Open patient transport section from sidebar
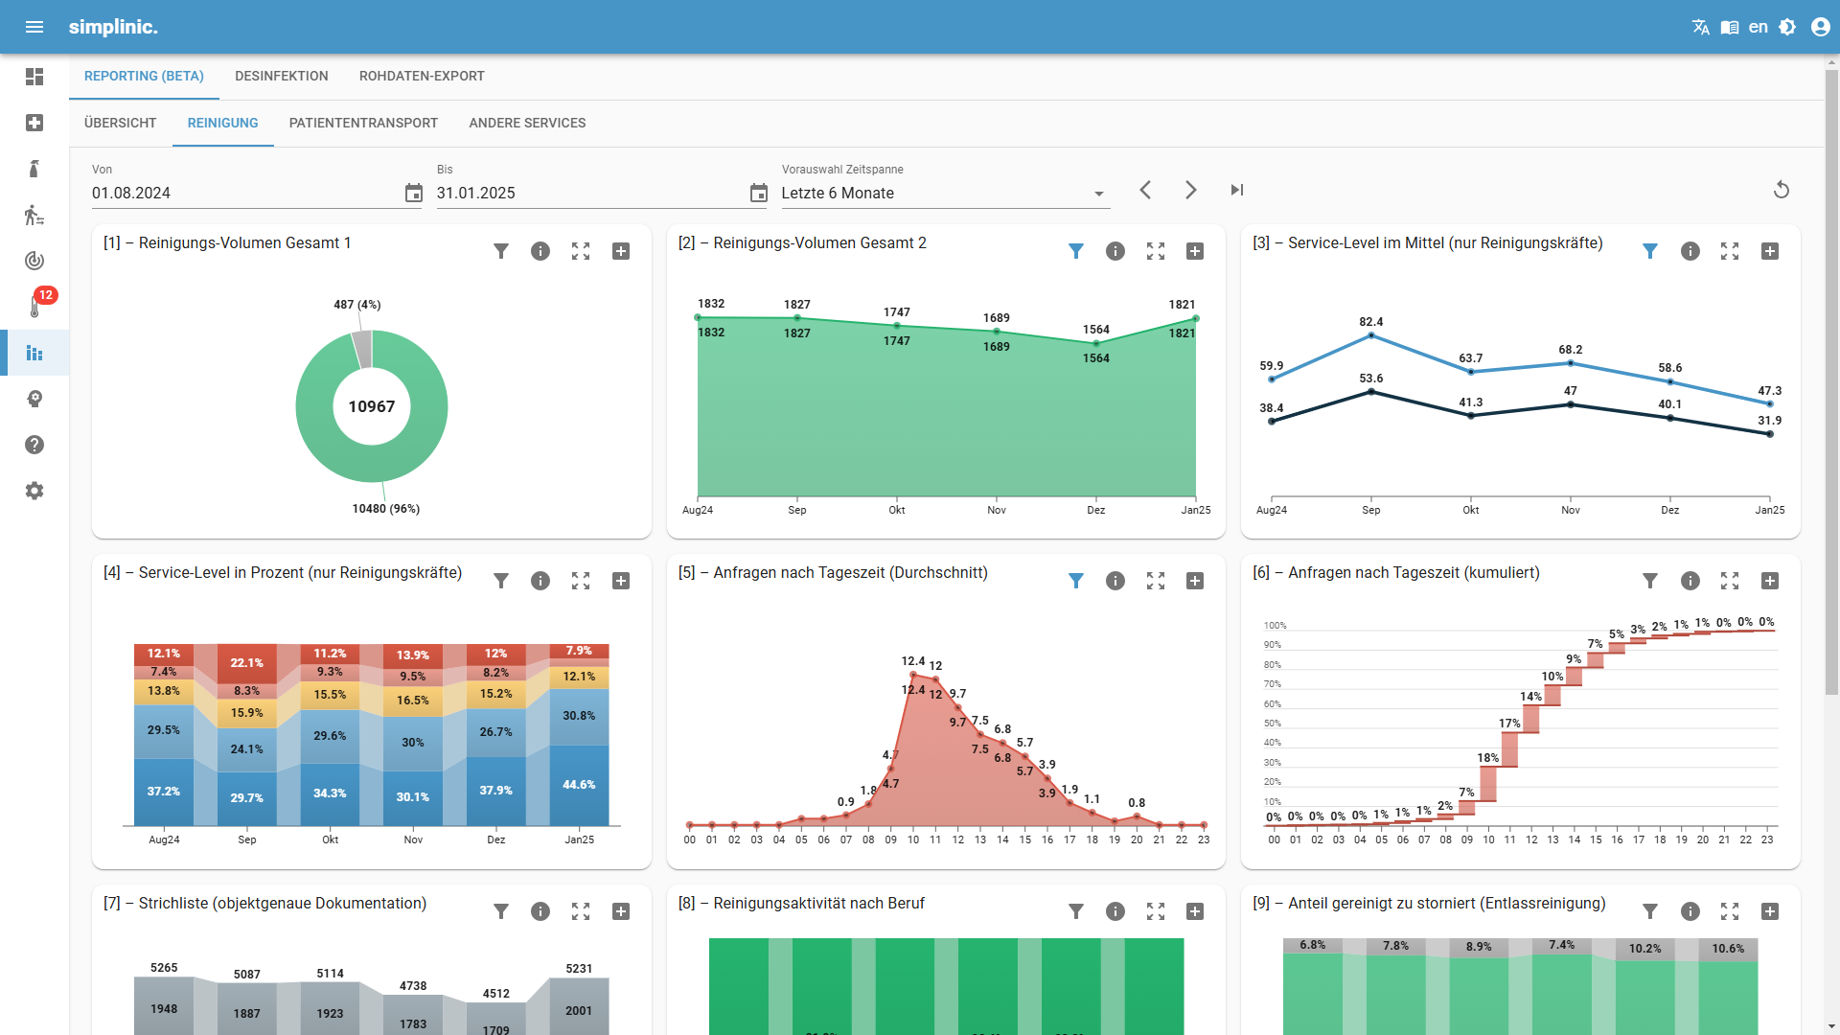Screen dimensions: 1840x1035 coord(34,215)
